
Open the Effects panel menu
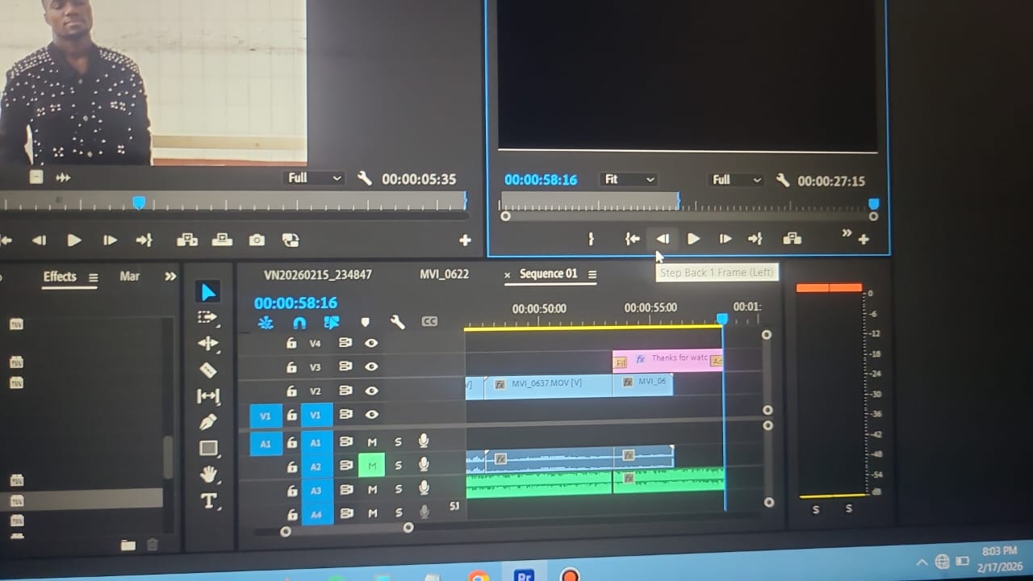click(x=94, y=278)
